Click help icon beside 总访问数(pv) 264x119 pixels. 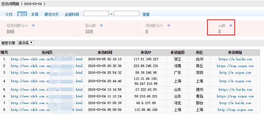(x=33, y=25)
